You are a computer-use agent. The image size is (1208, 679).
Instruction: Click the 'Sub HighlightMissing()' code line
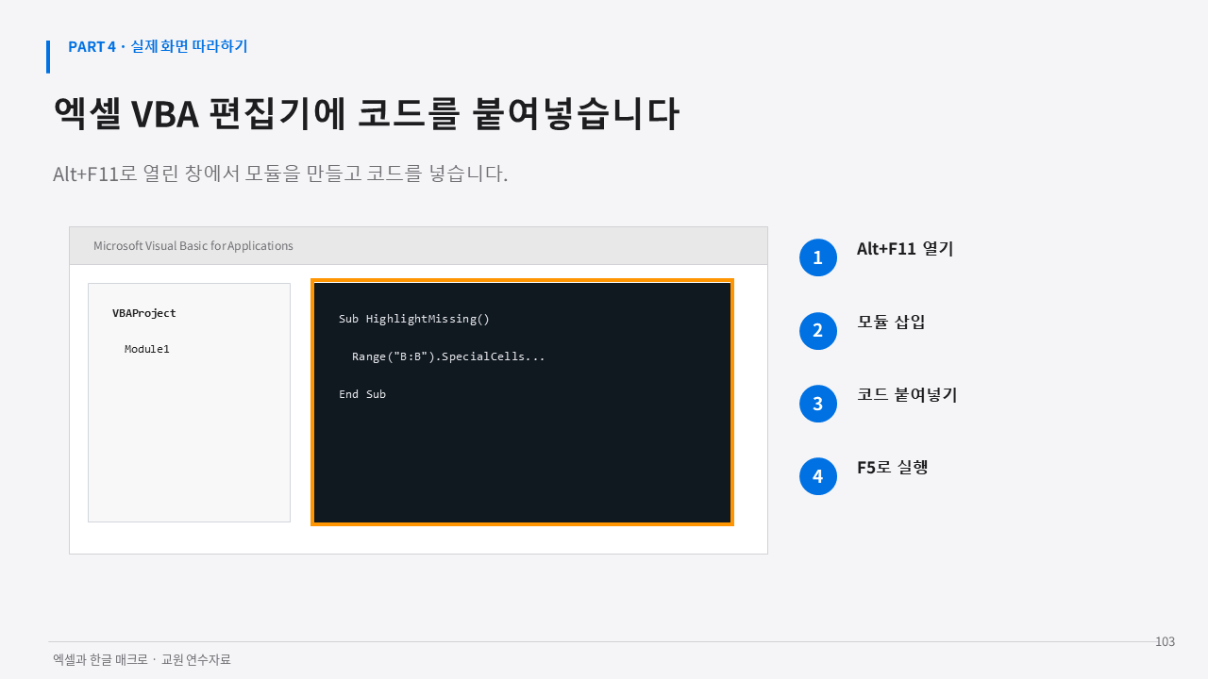point(414,319)
